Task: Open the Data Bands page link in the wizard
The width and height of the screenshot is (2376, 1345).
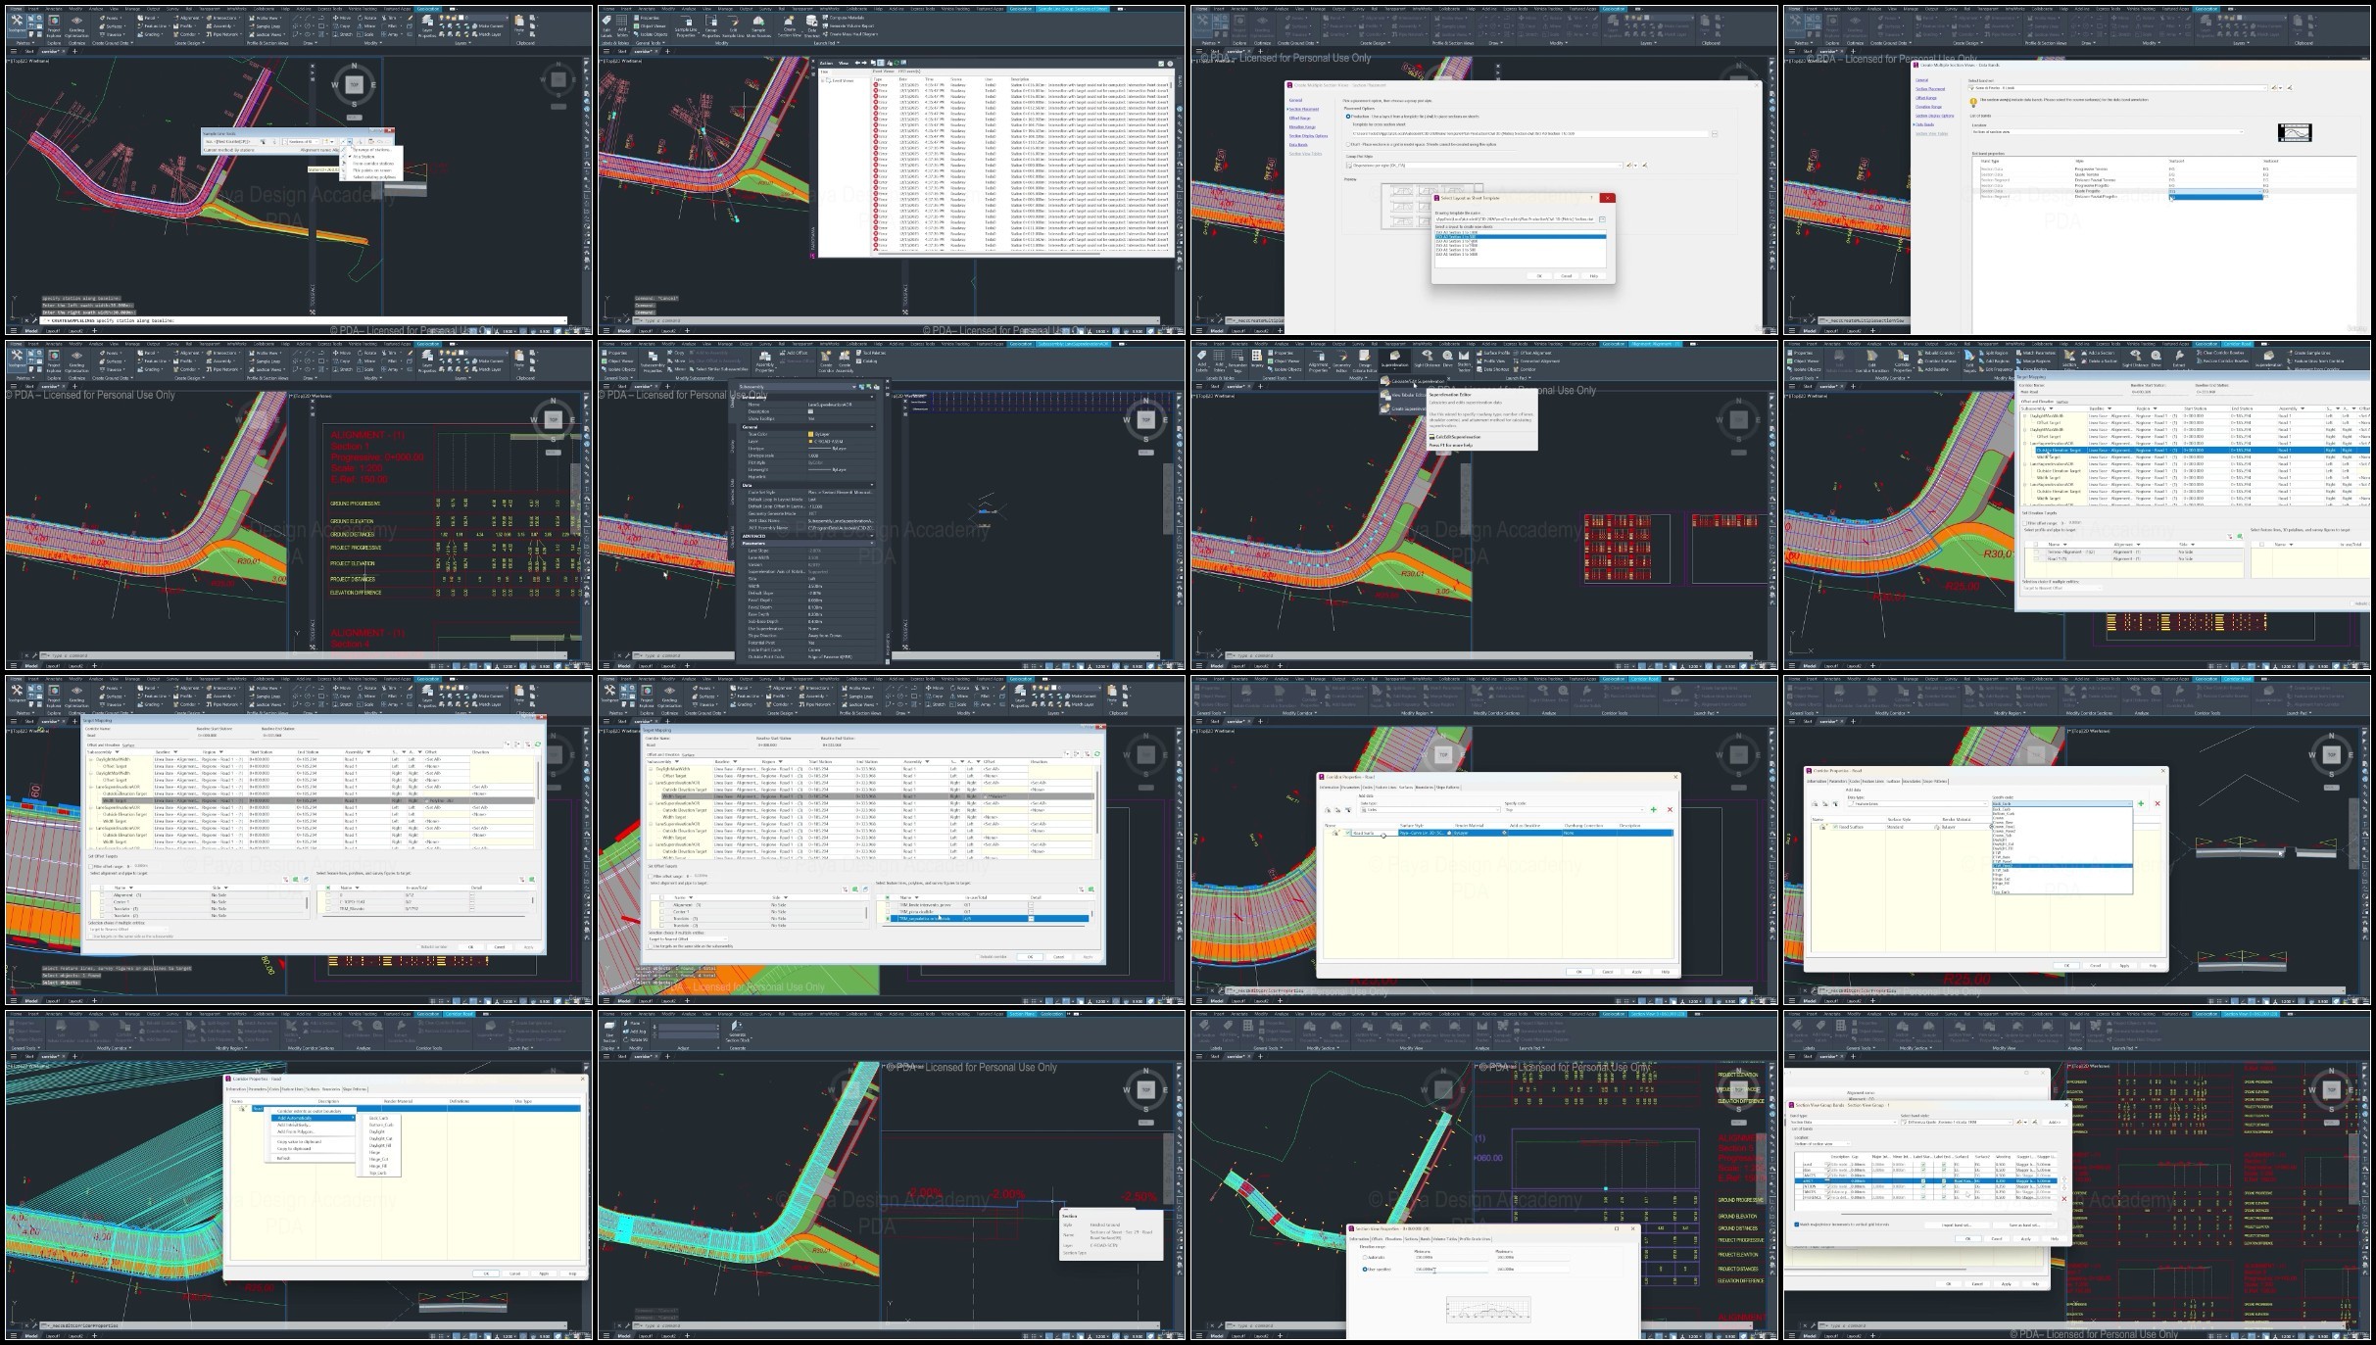Action: (1298, 145)
